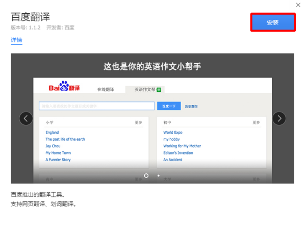Open the A Funnier Story essay
306x232 pixels.
(x=58, y=160)
